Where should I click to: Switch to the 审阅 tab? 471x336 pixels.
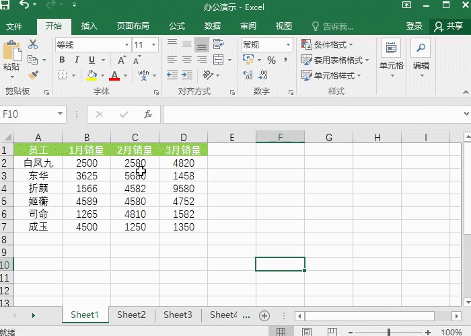point(248,26)
